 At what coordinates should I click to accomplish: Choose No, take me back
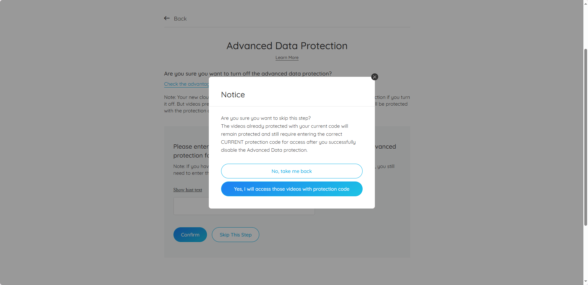[292, 171]
